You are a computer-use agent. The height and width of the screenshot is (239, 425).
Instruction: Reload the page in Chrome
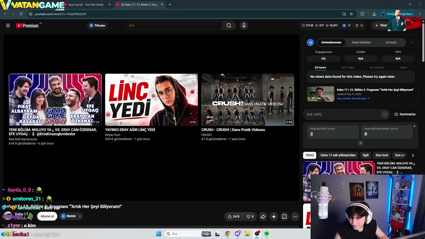pos(21,14)
